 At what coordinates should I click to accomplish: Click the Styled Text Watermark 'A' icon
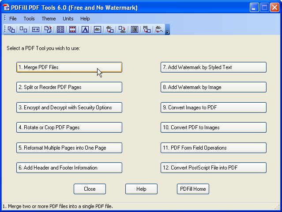(85, 29)
